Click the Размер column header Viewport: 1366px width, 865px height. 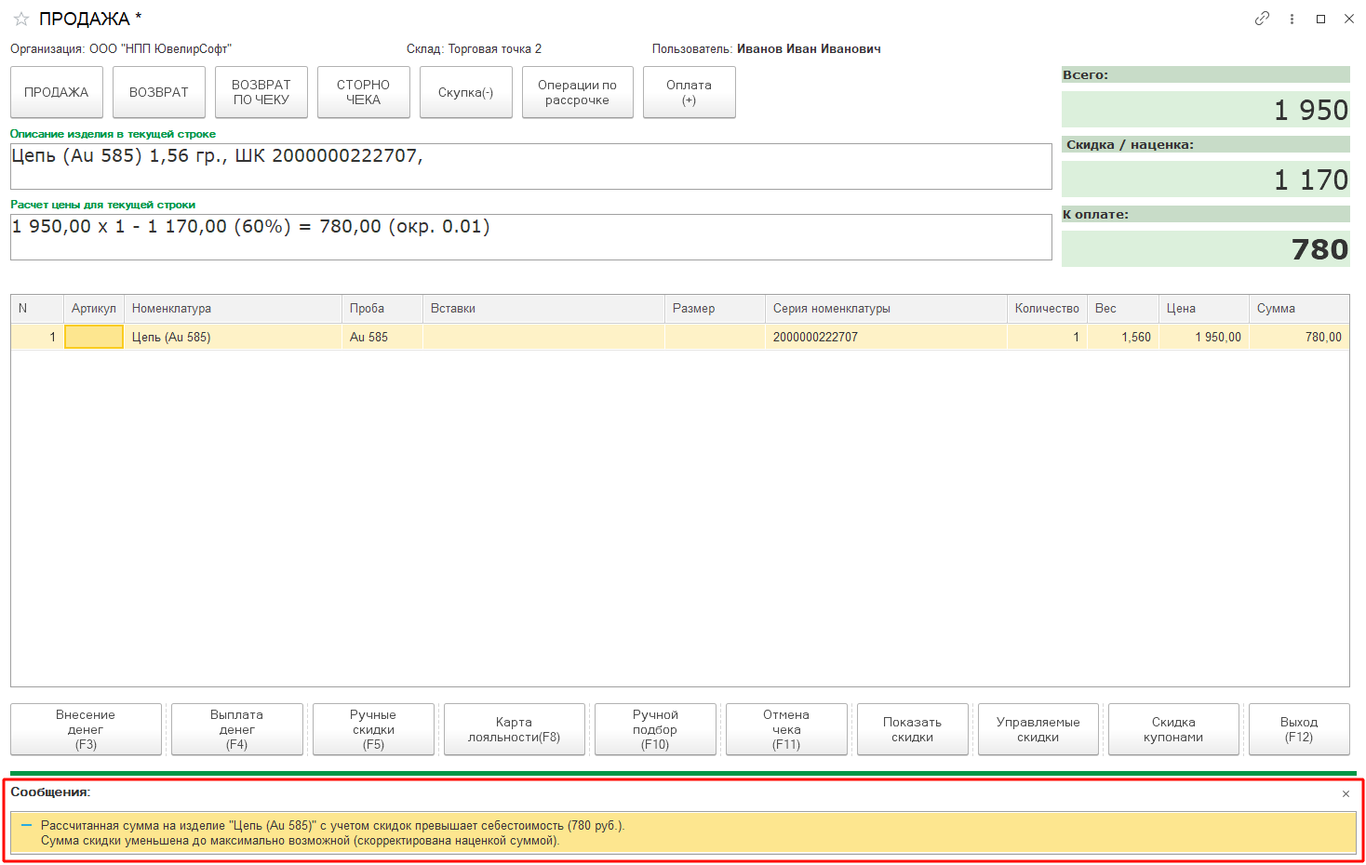pyautogui.click(x=716, y=309)
